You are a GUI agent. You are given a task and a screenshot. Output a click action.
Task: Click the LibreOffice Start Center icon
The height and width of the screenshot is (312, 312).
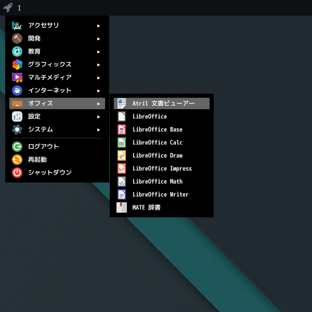[x=122, y=116]
